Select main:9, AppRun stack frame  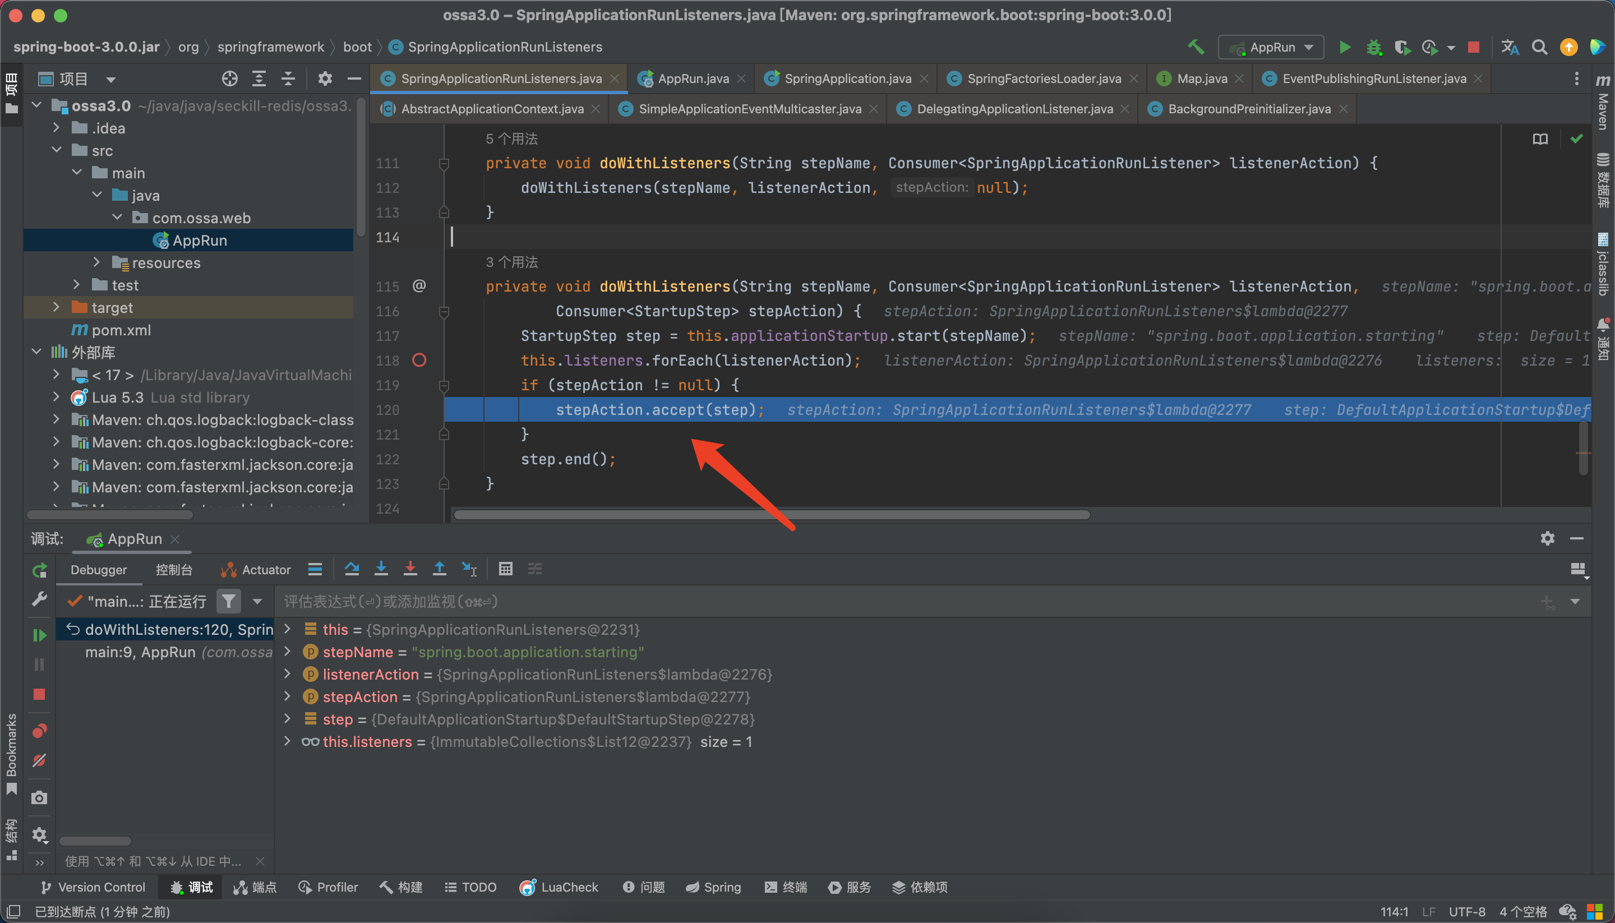pos(166,652)
